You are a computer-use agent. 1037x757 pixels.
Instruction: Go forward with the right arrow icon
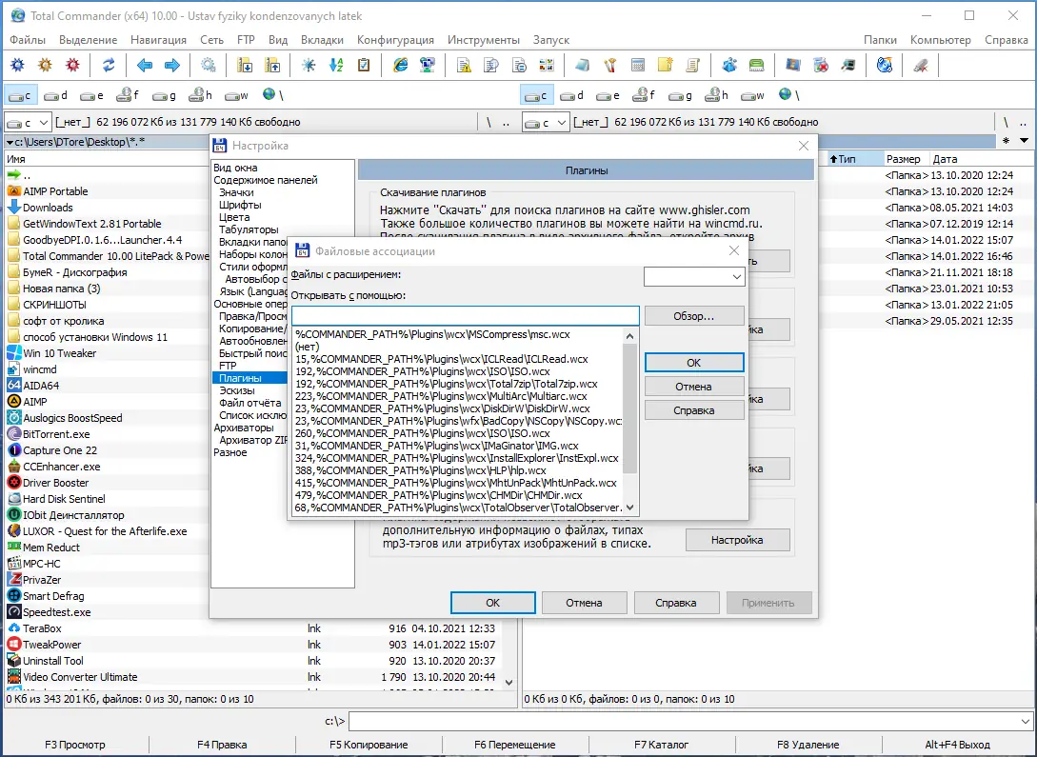pyautogui.click(x=172, y=65)
